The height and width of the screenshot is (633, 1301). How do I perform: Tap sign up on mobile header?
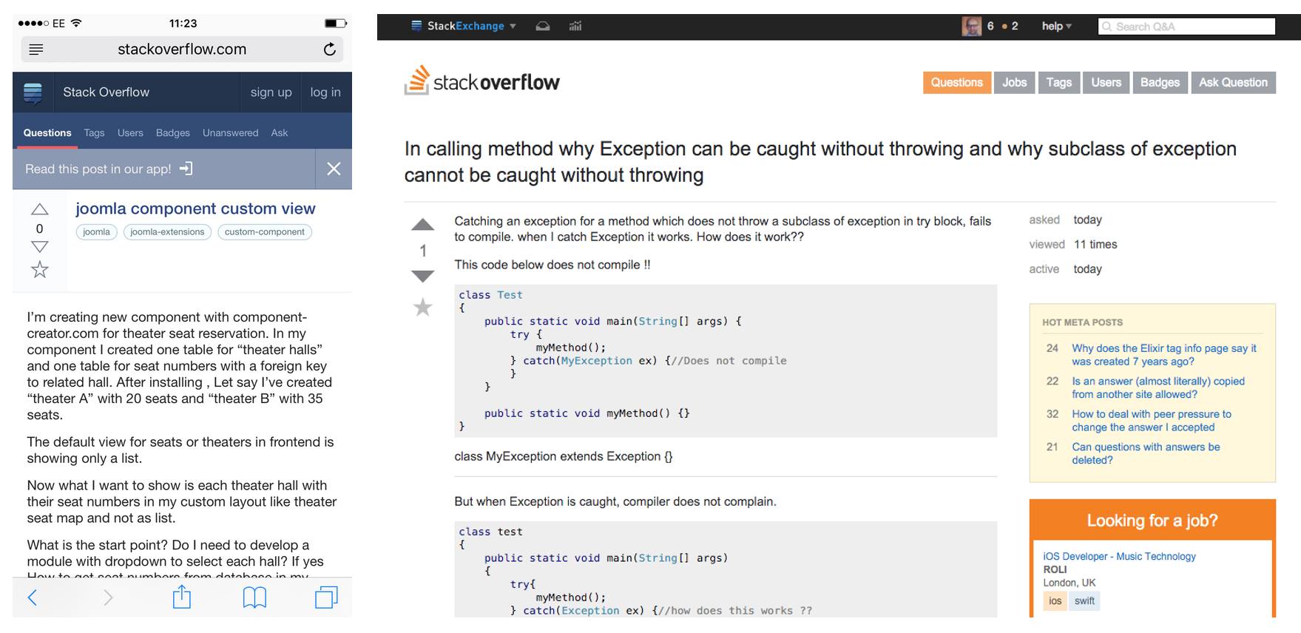click(271, 92)
